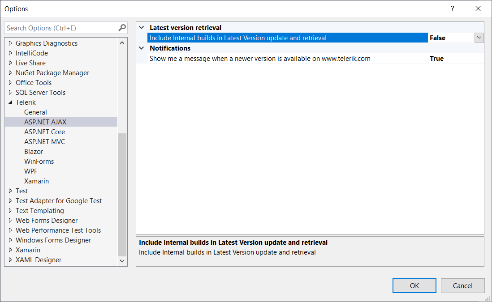Click the search magnifier icon
The height and width of the screenshot is (302, 492).
[x=122, y=28]
